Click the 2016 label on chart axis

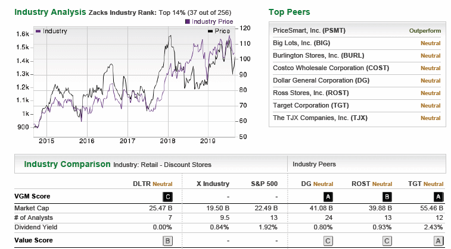pos(87,141)
